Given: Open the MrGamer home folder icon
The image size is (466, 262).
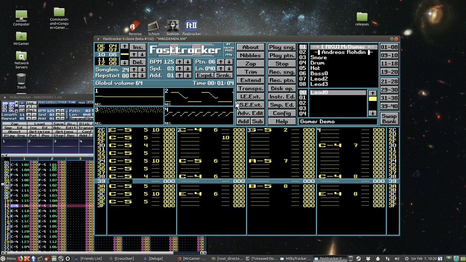Looking at the screenshot, I should (21, 38).
